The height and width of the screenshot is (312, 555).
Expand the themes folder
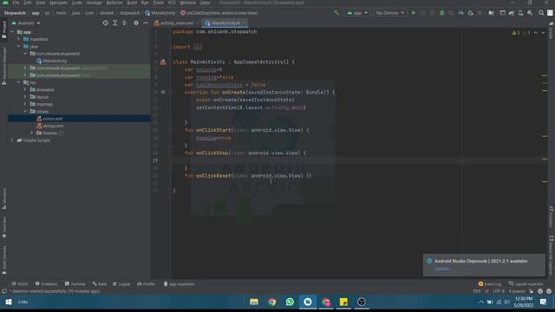(32, 133)
